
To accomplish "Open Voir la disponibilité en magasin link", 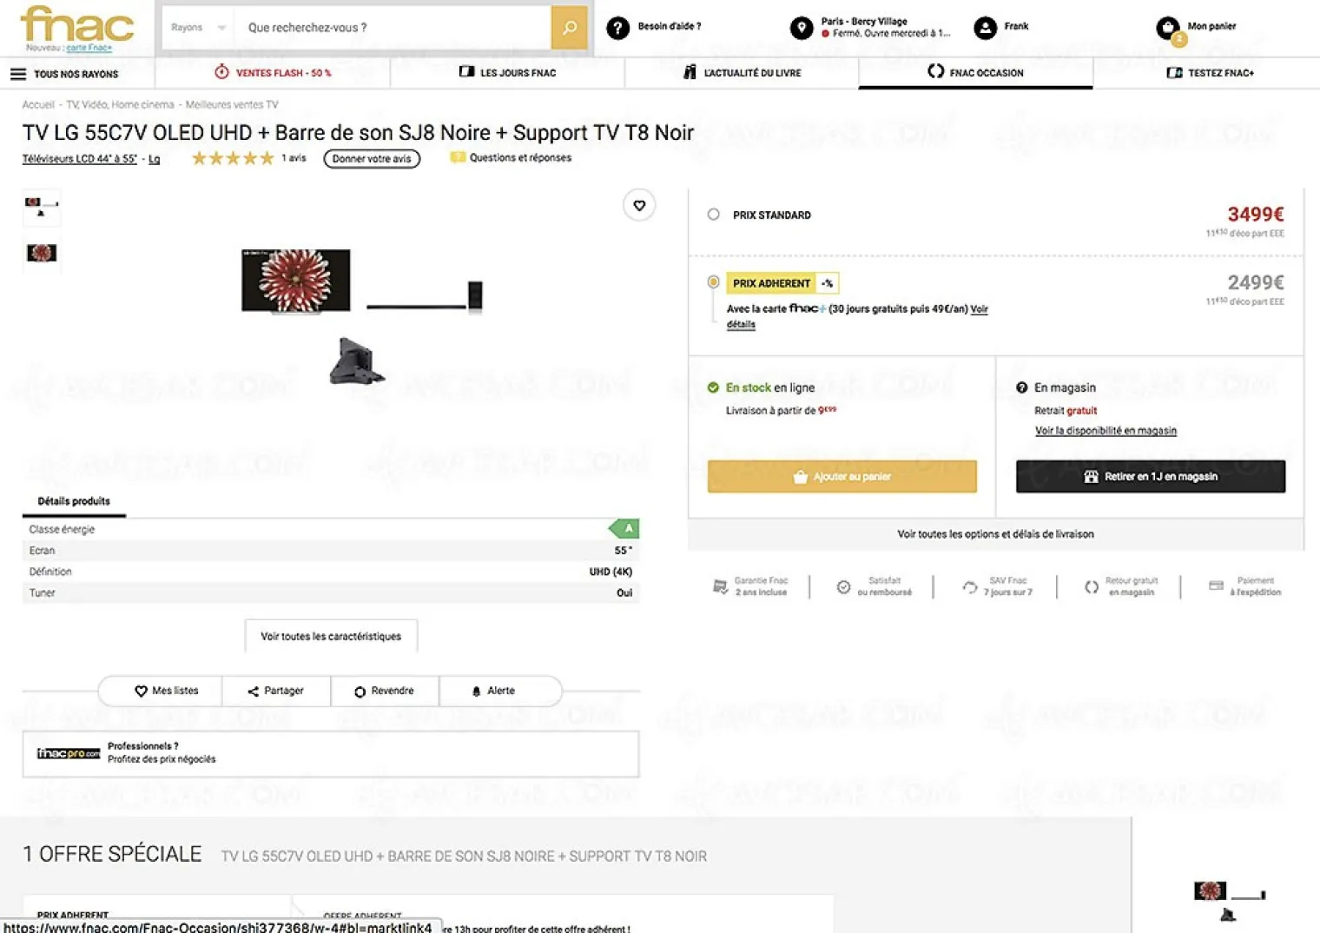I will 1105,431.
